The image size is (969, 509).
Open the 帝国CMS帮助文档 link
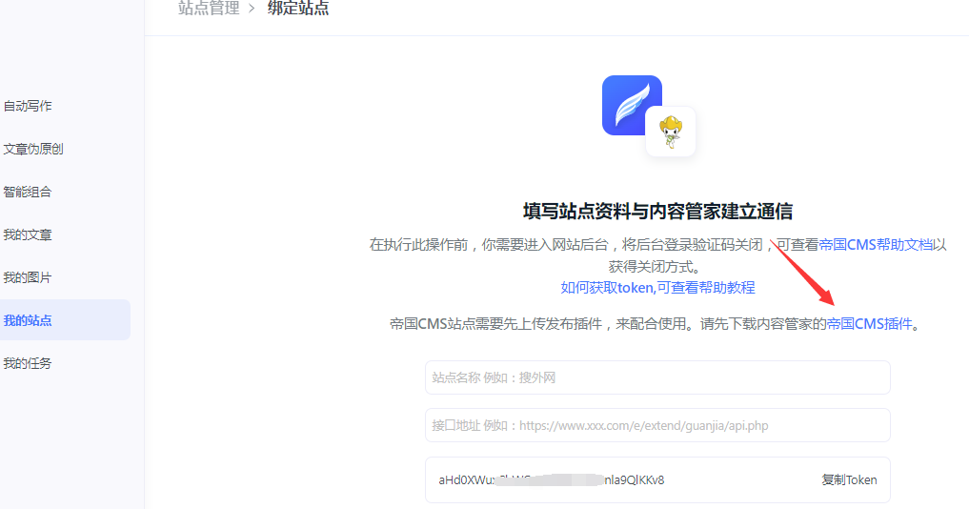pos(876,244)
